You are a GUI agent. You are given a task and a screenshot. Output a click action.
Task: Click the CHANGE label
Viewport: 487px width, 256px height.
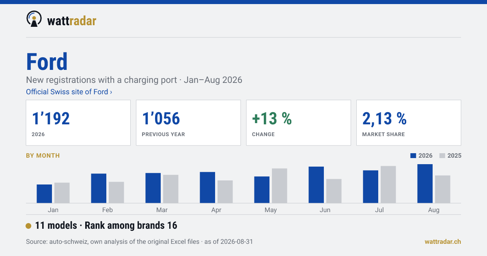click(x=263, y=135)
